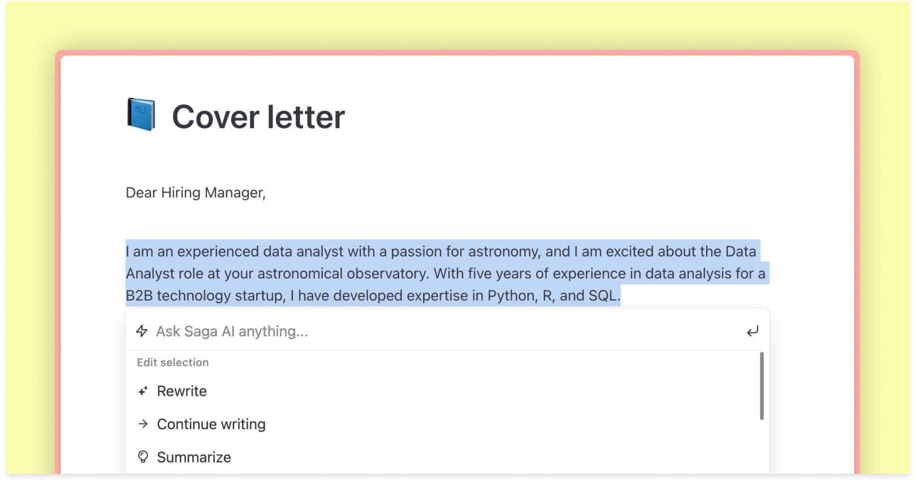Focus the Ask Saga AI input field
This screenshot has width=916, height=484.
point(441,331)
